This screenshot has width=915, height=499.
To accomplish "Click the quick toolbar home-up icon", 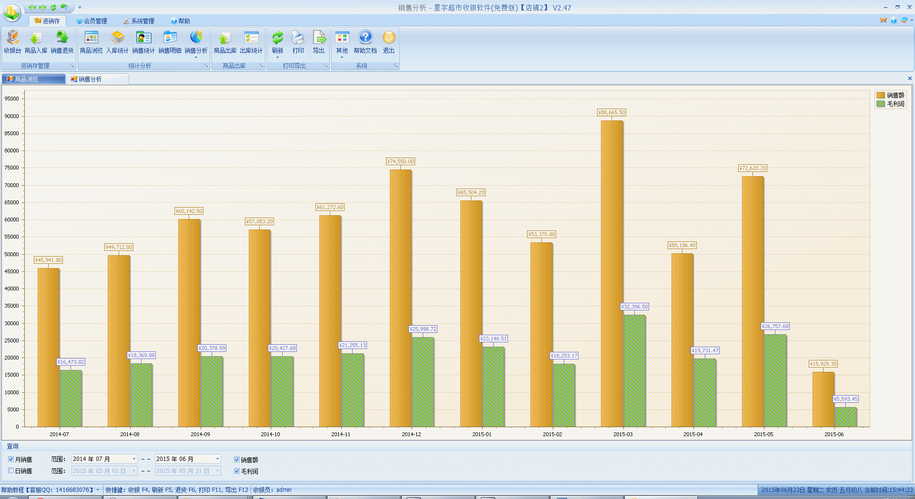I will (x=64, y=7).
